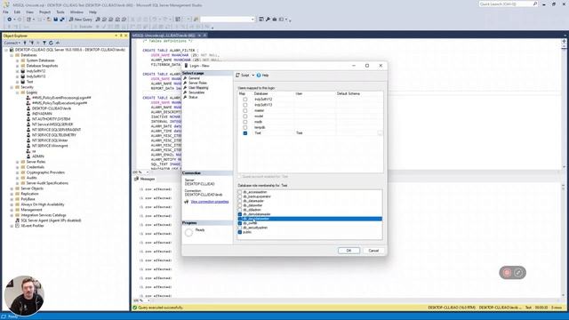Click the New Query toolbar button
Screen dimensions: 569x320
pos(80,20)
